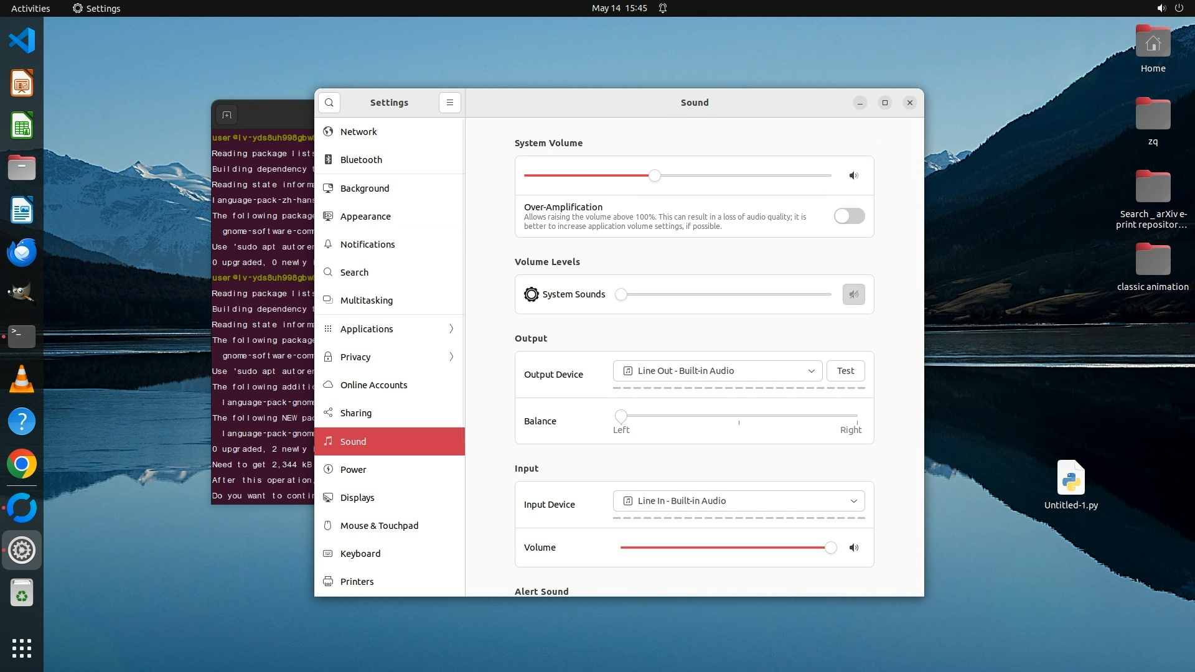Image resolution: width=1195 pixels, height=672 pixels.
Task: Open the Settings hamburger menu
Action: (x=449, y=103)
